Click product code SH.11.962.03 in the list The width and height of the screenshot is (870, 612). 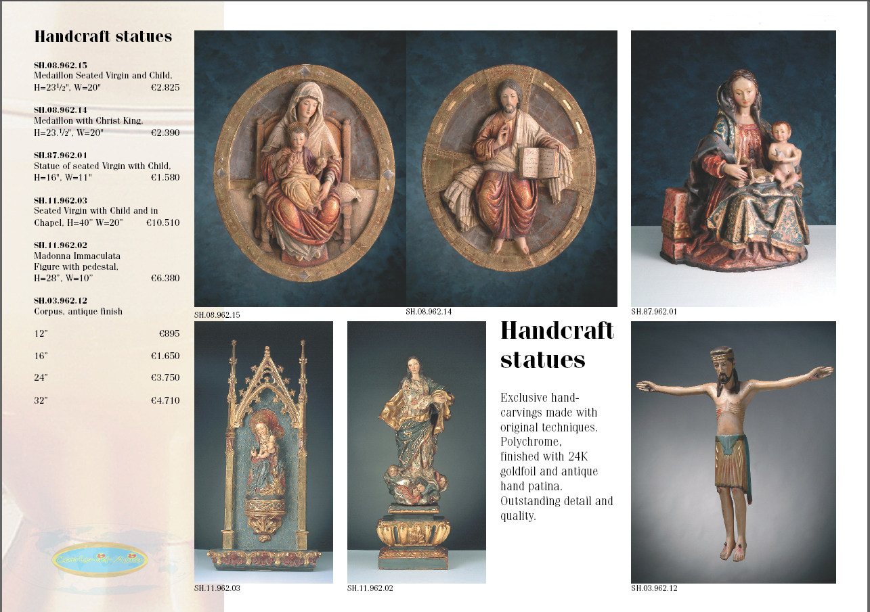pos(61,200)
